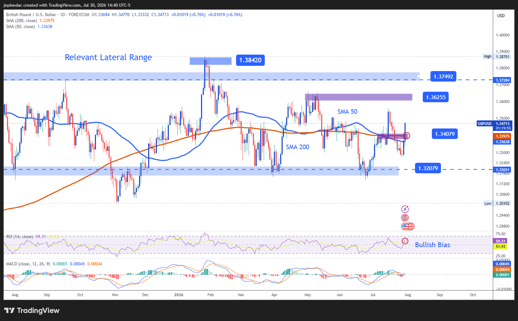The width and height of the screenshot is (518, 321).
Task: Click the "SMA 50" chart annotation
Action: point(347,112)
